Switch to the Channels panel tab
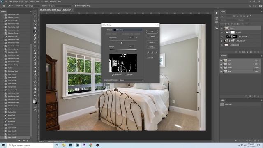This screenshot has width=263, height=148. 224,56
